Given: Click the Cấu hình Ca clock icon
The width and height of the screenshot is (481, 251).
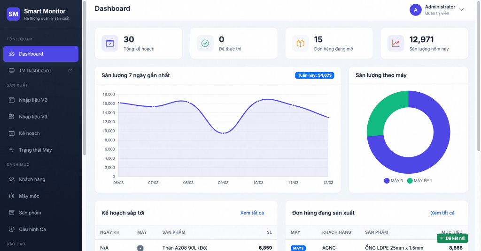Looking at the screenshot, I should click(x=12, y=229).
